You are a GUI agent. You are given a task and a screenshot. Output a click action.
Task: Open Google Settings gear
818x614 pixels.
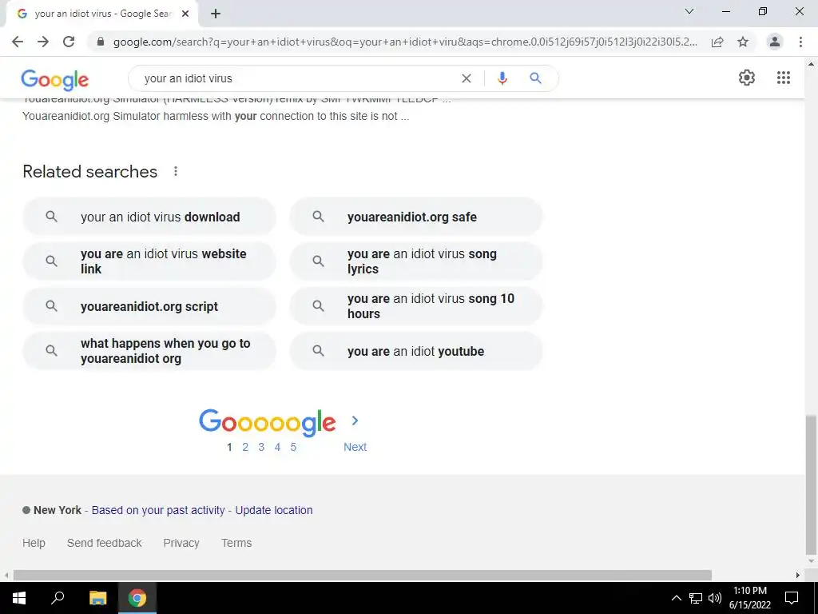point(747,78)
